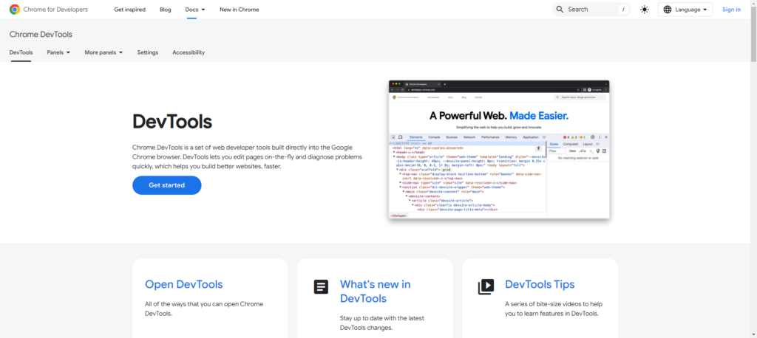Click the globe icon in Language selector
Image resolution: width=757 pixels, height=338 pixels.
pyautogui.click(x=668, y=10)
